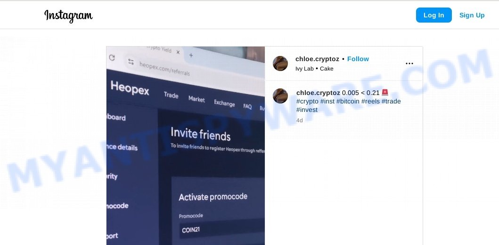Image resolution: width=499 pixels, height=245 pixels.
Task: Open the #reels hashtag
Action: [370, 102]
